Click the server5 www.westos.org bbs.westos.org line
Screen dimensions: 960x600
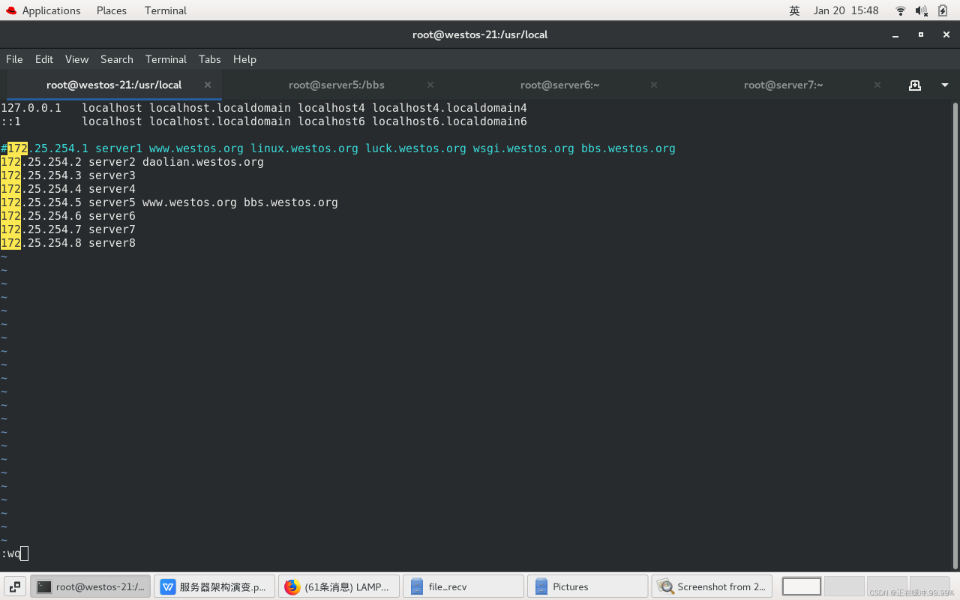click(169, 202)
